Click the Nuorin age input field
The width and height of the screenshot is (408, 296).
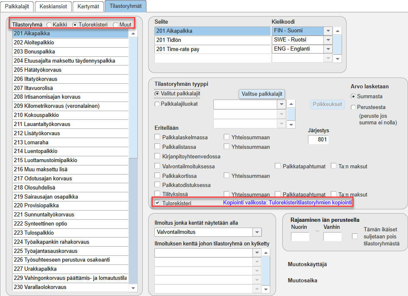point(300,237)
